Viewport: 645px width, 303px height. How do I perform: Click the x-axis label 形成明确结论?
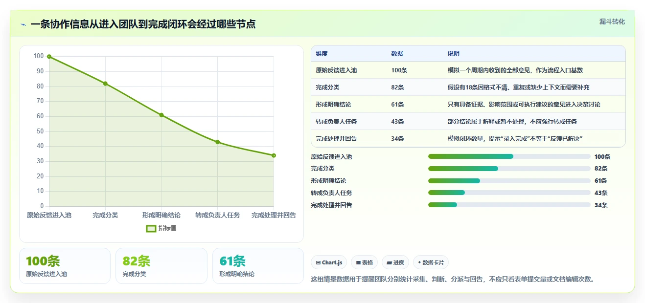(x=161, y=215)
